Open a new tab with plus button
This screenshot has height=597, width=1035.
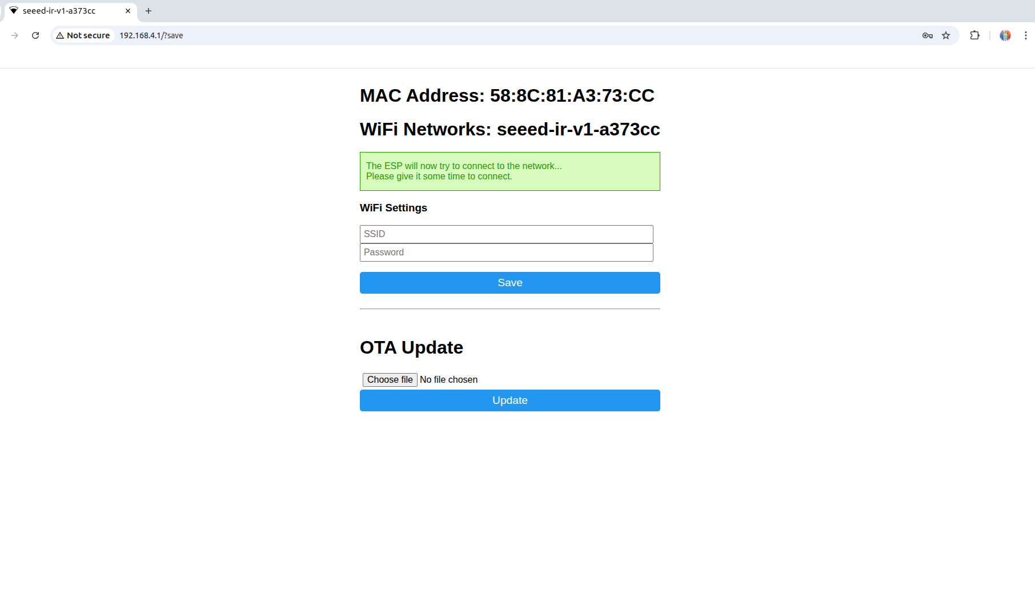[x=149, y=11]
